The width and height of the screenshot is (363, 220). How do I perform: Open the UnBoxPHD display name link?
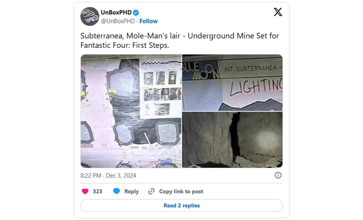coord(116,13)
